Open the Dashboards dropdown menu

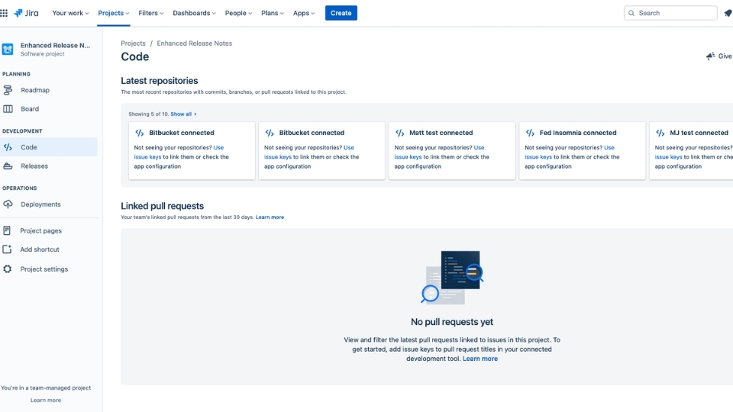[194, 13]
